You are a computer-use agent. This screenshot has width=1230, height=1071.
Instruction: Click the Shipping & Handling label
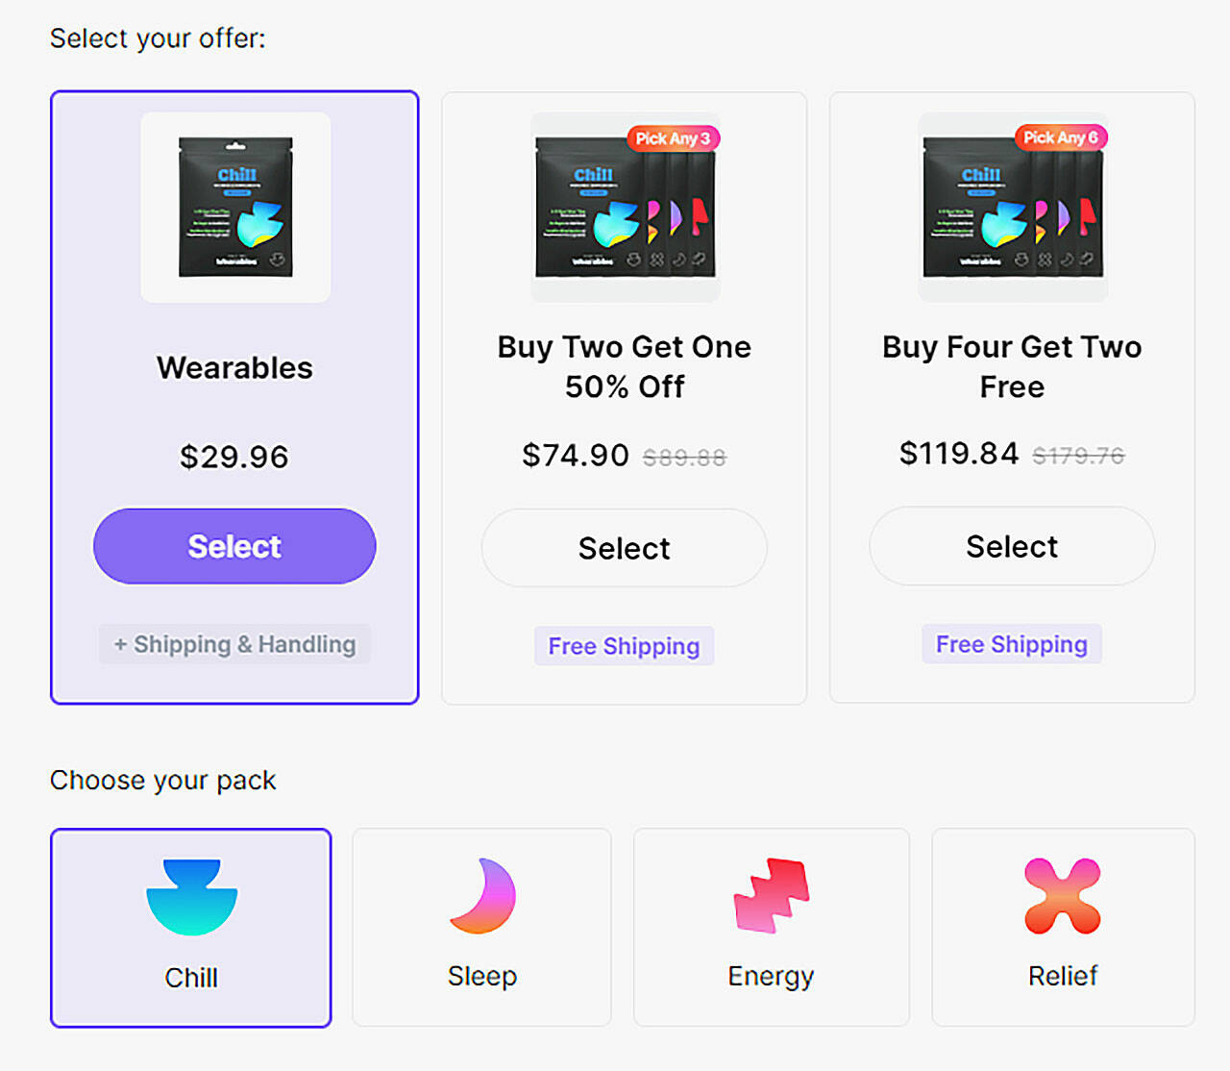234,644
